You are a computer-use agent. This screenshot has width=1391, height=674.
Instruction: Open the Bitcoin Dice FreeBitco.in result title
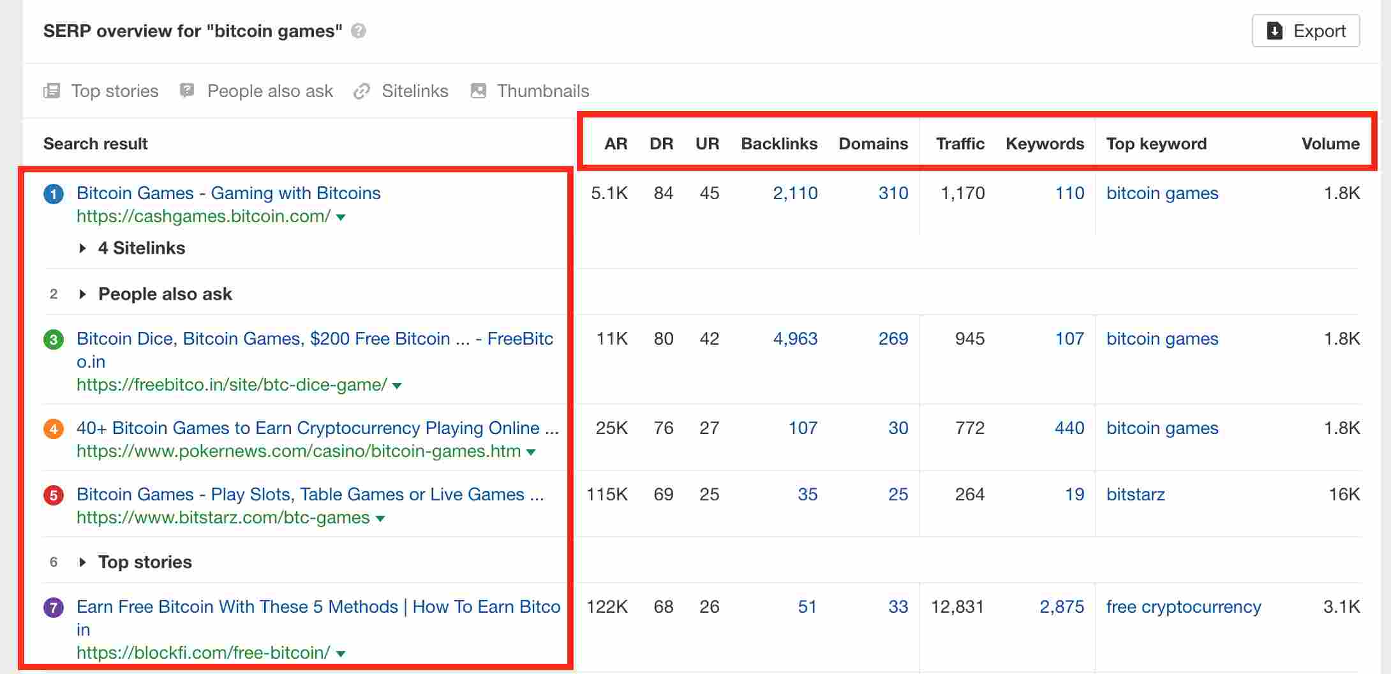click(x=315, y=350)
